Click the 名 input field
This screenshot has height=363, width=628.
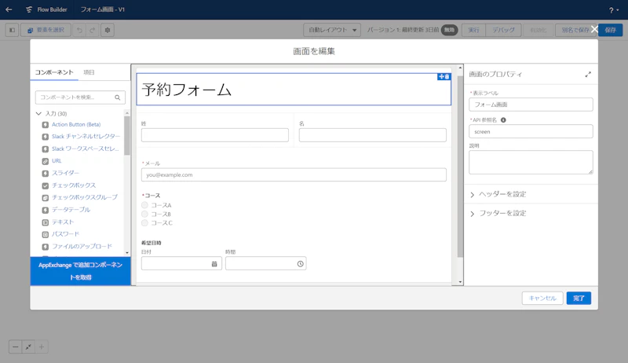tap(372, 135)
